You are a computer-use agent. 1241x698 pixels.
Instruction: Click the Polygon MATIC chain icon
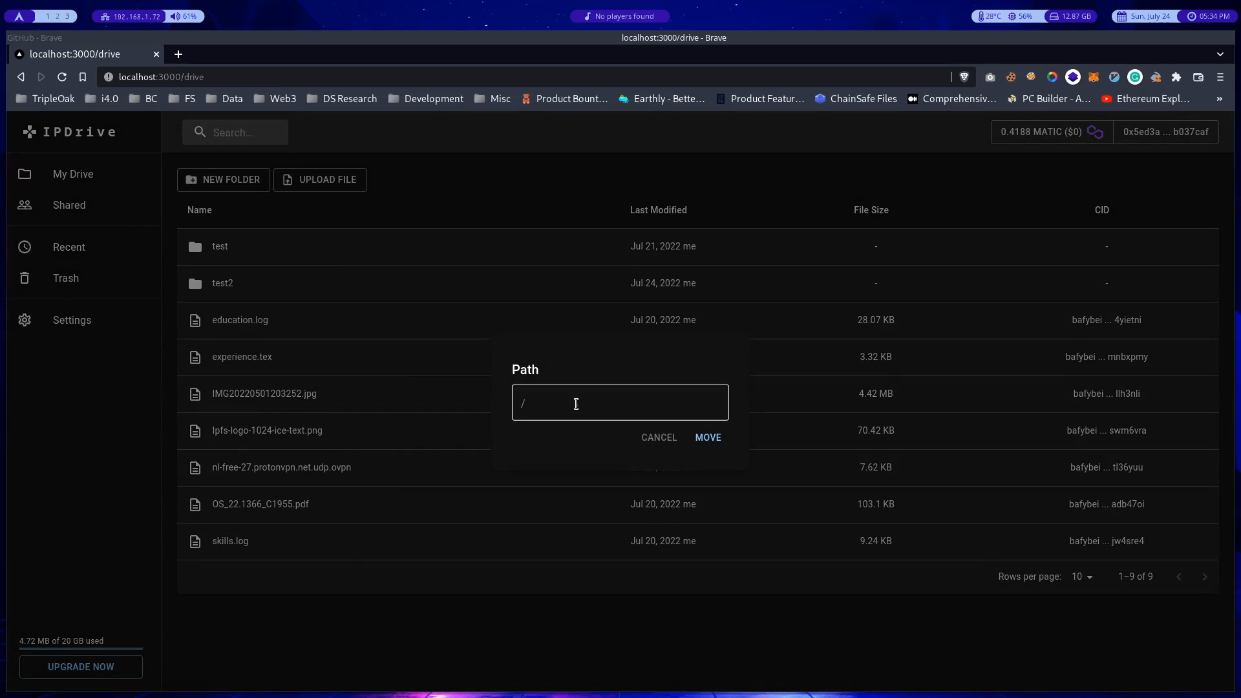1095,132
